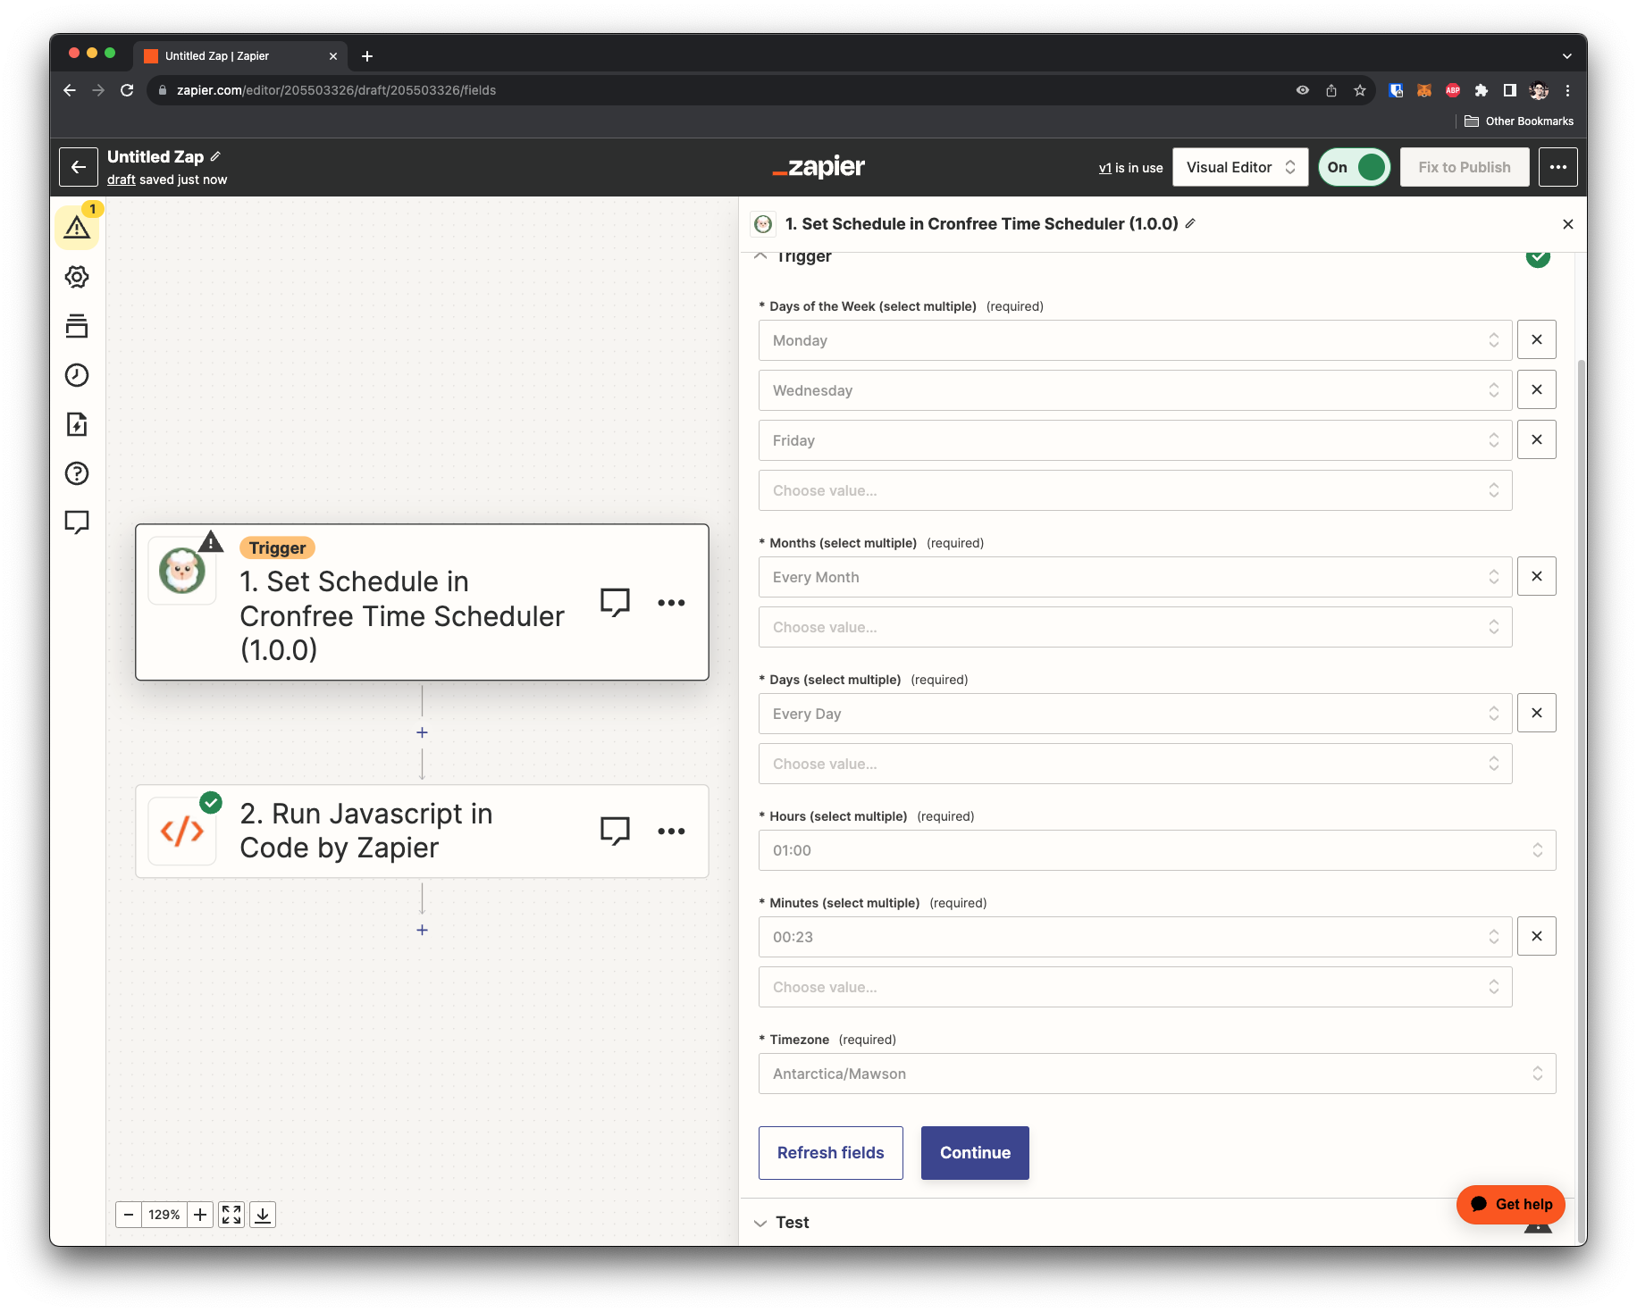The width and height of the screenshot is (1637, 1312).
Task: Expand the Test section
Action: click(x=792, y=1223)
